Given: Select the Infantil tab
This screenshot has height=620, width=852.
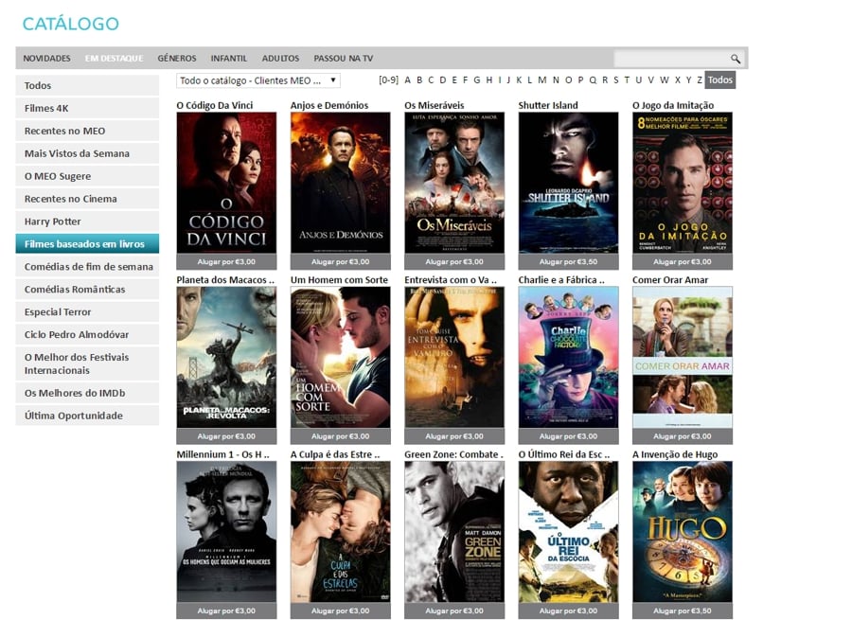Looking at the screenshot, I should [229, 58].
